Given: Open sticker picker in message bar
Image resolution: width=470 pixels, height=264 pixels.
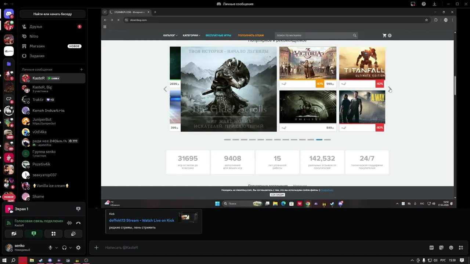Looking at the screenshot, I should [441, 247].
